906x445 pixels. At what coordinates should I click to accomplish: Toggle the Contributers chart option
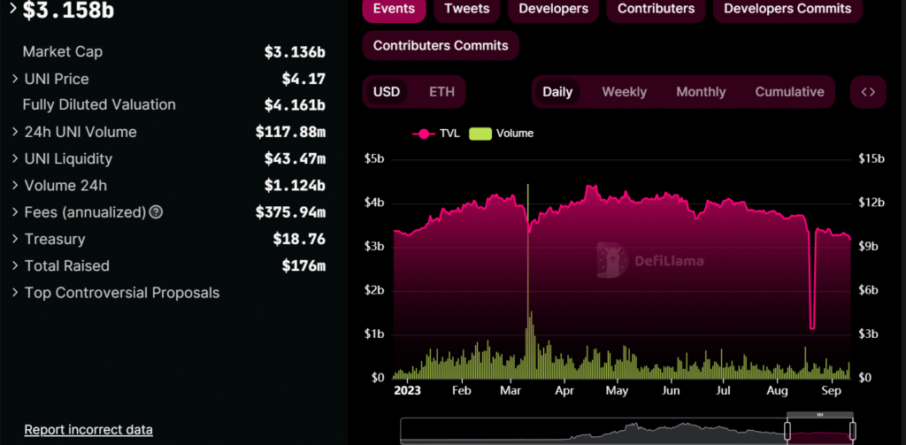pyautogui.click(x=656, y=9)
